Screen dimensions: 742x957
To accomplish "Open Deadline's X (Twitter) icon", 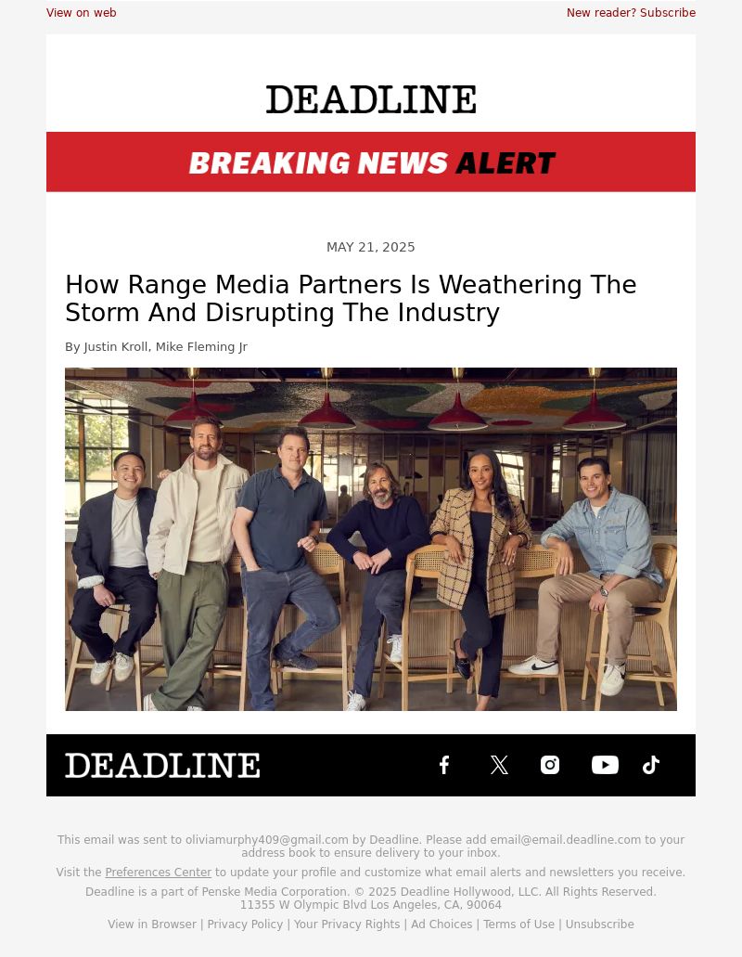I will coord(499,765).
